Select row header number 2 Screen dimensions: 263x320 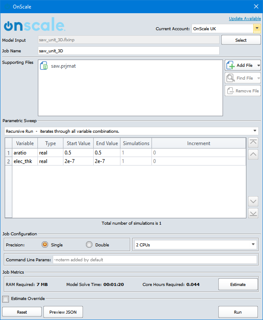9,161
